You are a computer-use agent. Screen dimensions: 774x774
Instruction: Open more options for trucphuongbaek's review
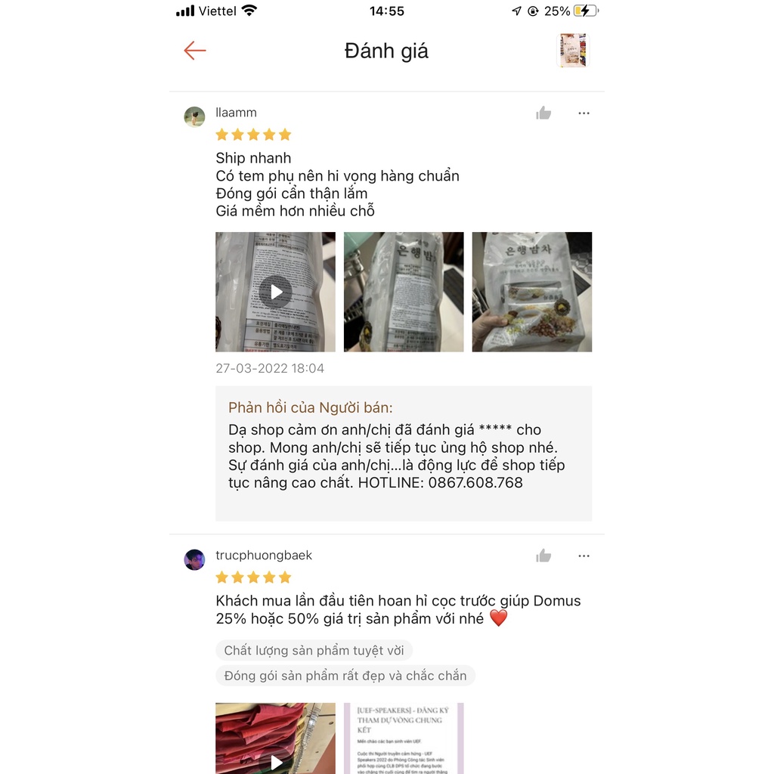584,556
